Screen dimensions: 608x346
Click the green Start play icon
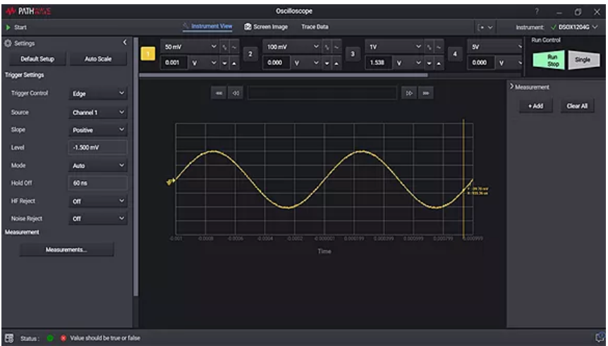[x=8, y=27]
